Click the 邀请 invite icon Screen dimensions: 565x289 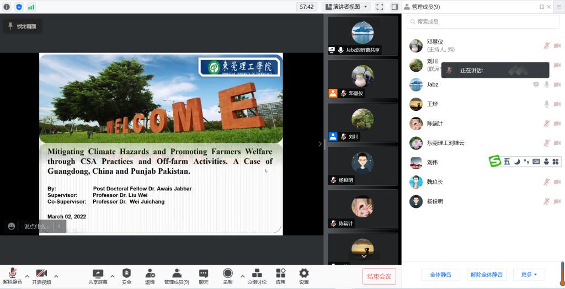(x=150, y=276)
